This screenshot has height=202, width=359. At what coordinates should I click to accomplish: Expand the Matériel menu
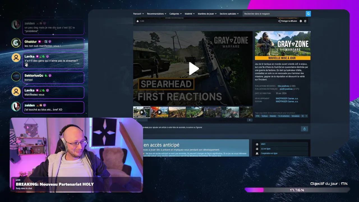coord(190,14)
